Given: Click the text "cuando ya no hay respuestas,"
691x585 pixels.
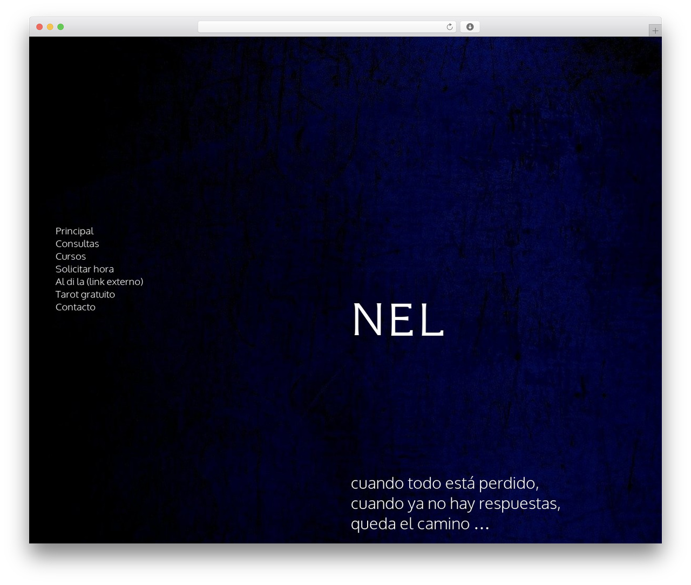Looking at the screenshot, I should (456, 504).
